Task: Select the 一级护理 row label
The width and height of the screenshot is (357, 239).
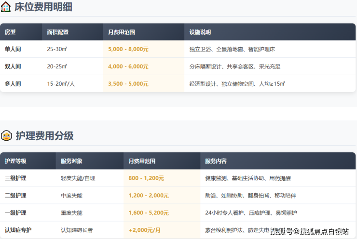Action: click(x=15, y=213)
